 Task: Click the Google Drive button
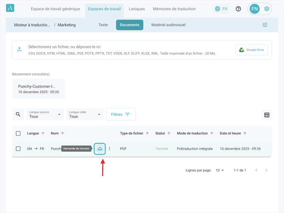pyautogui.click(x=251, y=50)
